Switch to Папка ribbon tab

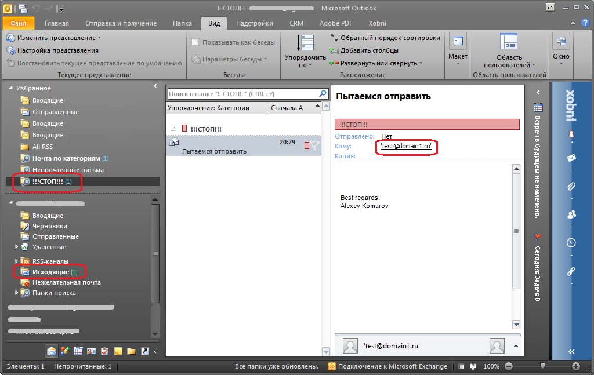(x=182, y=23)
